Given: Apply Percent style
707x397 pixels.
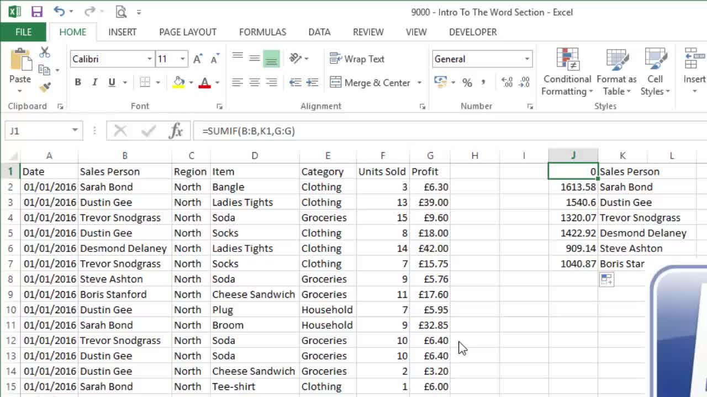Looking at the screenshot, I should click(467, 82).
